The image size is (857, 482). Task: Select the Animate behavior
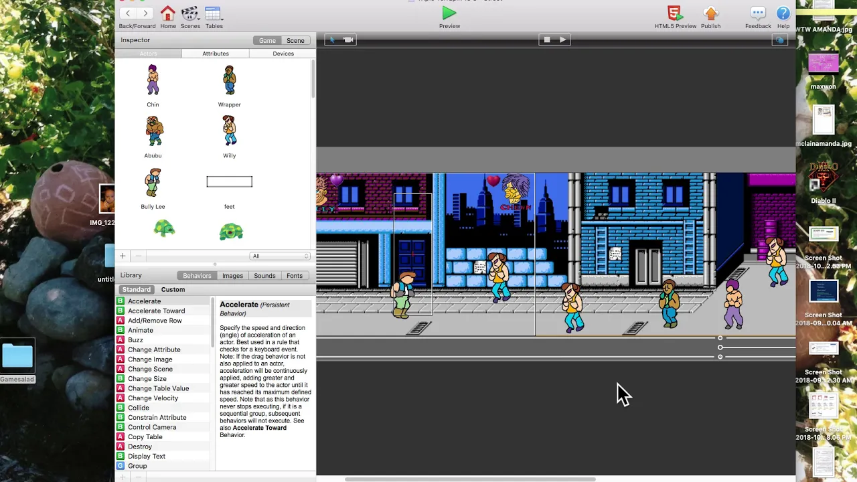click(x=163, y=330)
